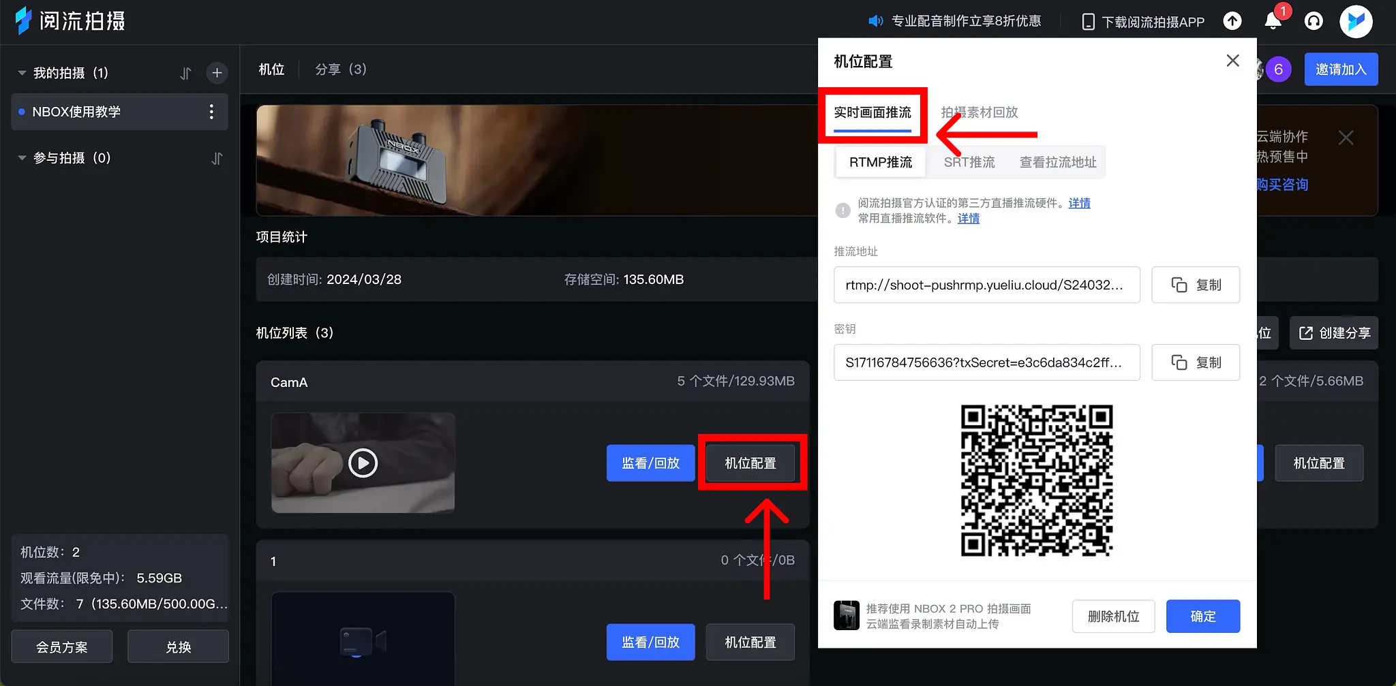The width and height of the screenshot is (1396, 686).
Task: Select 拍摄素材回放 tab
Action: tap(980, 112)
